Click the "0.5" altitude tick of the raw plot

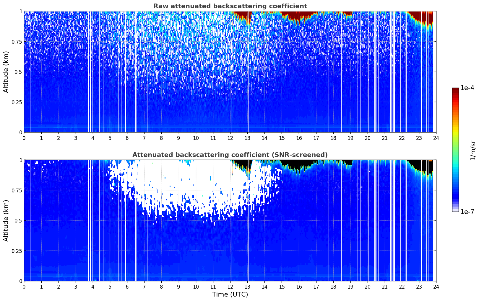tap(18, 72)
